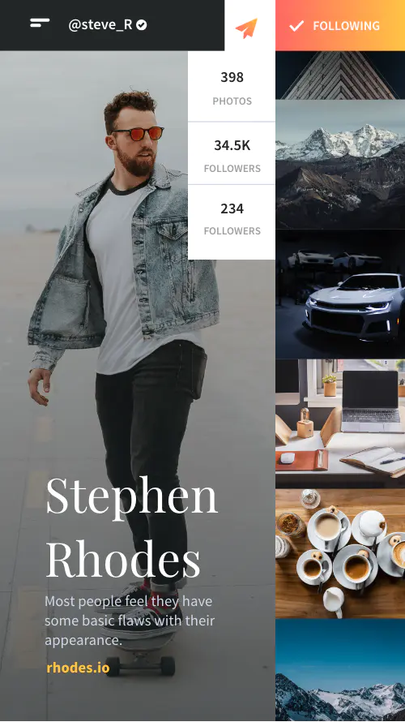Toggle the FOLLOWING button
Screen dimensions: 405x722
click(340, 25)
